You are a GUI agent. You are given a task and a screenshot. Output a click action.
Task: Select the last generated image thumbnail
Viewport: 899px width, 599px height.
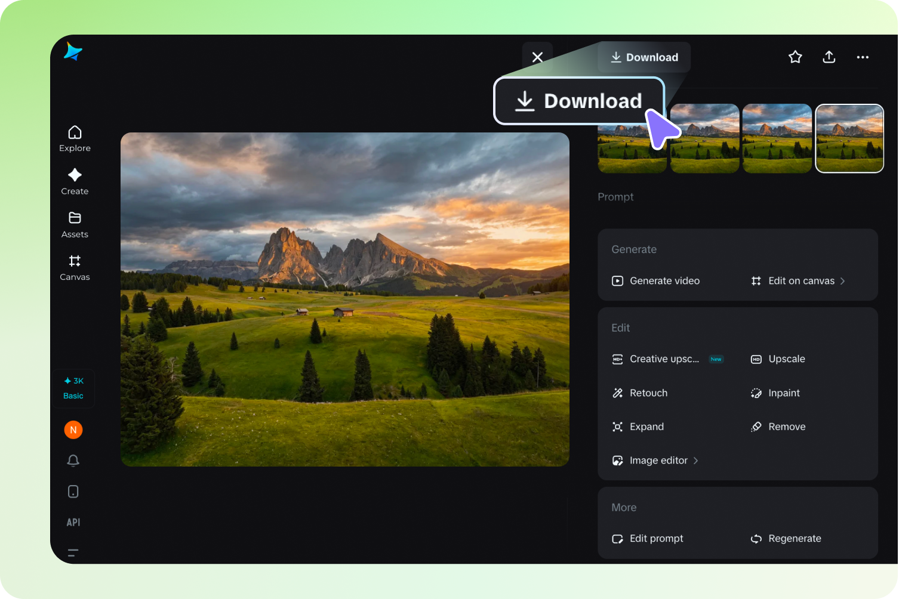tap(849, 138)
